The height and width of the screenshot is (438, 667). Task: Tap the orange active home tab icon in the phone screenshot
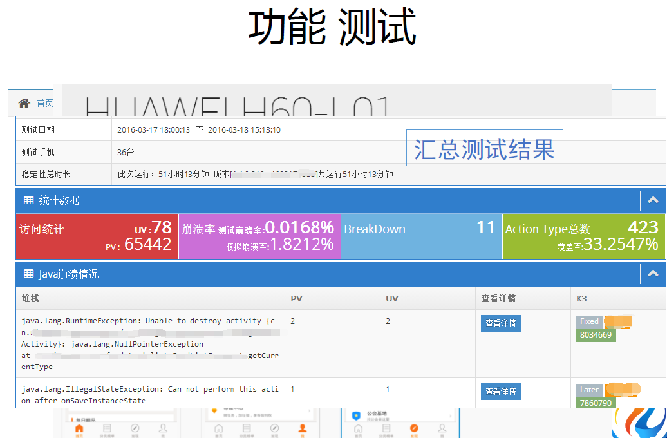[80, 428]
